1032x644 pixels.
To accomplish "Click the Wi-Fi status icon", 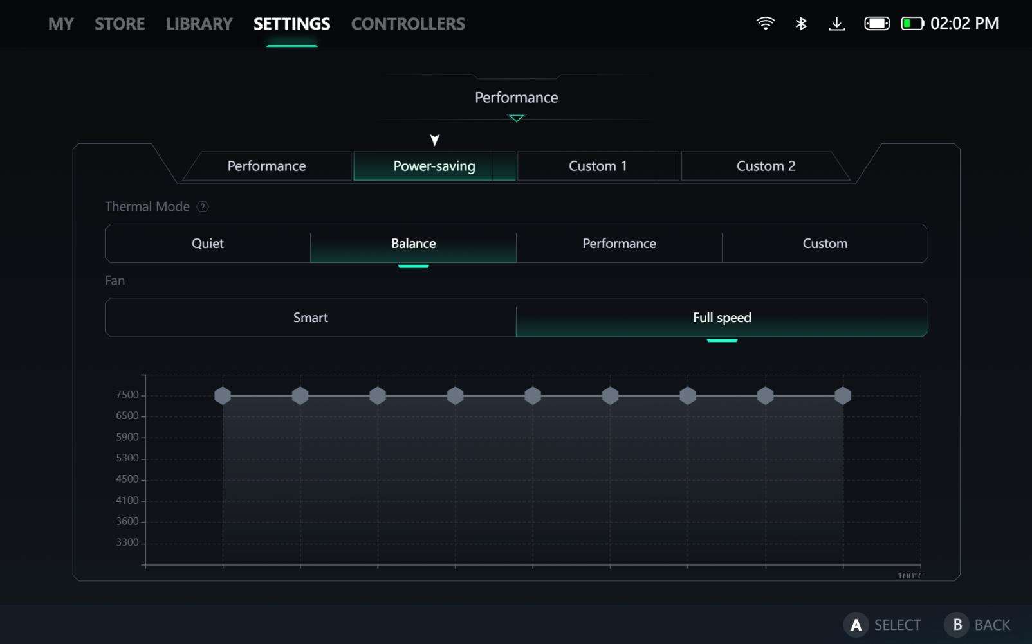I will pyautogui.click(x=765, y=24).
